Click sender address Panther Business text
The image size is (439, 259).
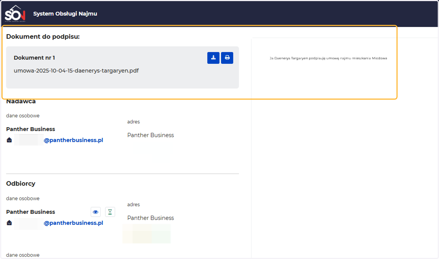pyautogui.click(x=151, y=135)
